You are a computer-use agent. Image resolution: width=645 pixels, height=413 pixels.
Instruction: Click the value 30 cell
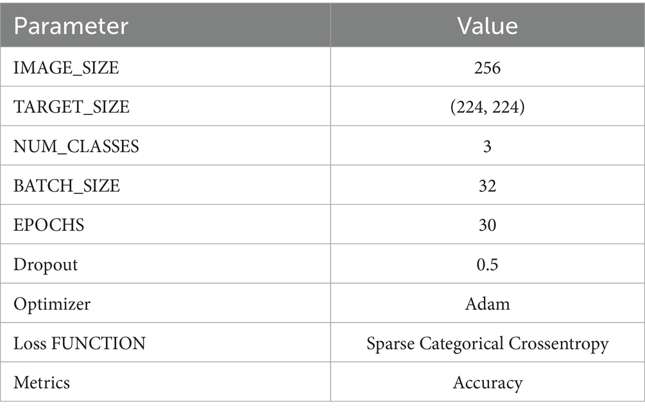[x=487, y=225]
